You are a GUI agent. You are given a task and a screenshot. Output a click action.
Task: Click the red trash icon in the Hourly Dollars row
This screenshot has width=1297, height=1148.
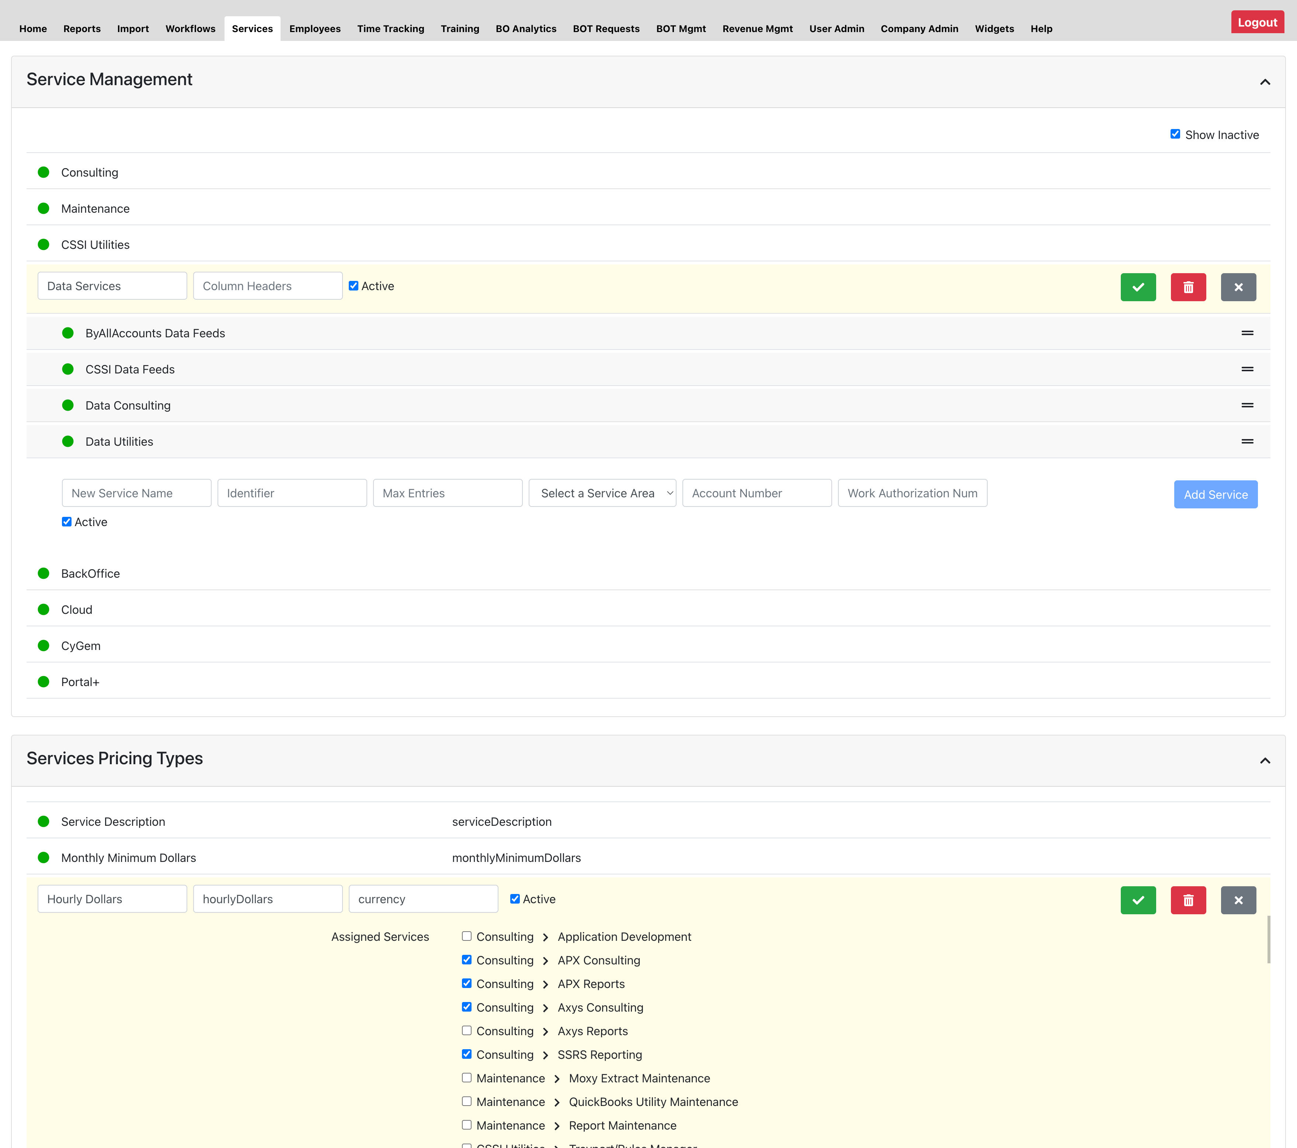click(1188, 899)
